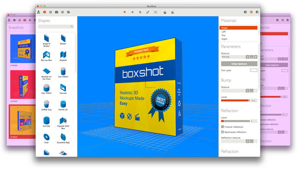Click the scene tree icon in toolbar
Screen dimensions: 297x169
pyautogui.click(x=38, y=12)
